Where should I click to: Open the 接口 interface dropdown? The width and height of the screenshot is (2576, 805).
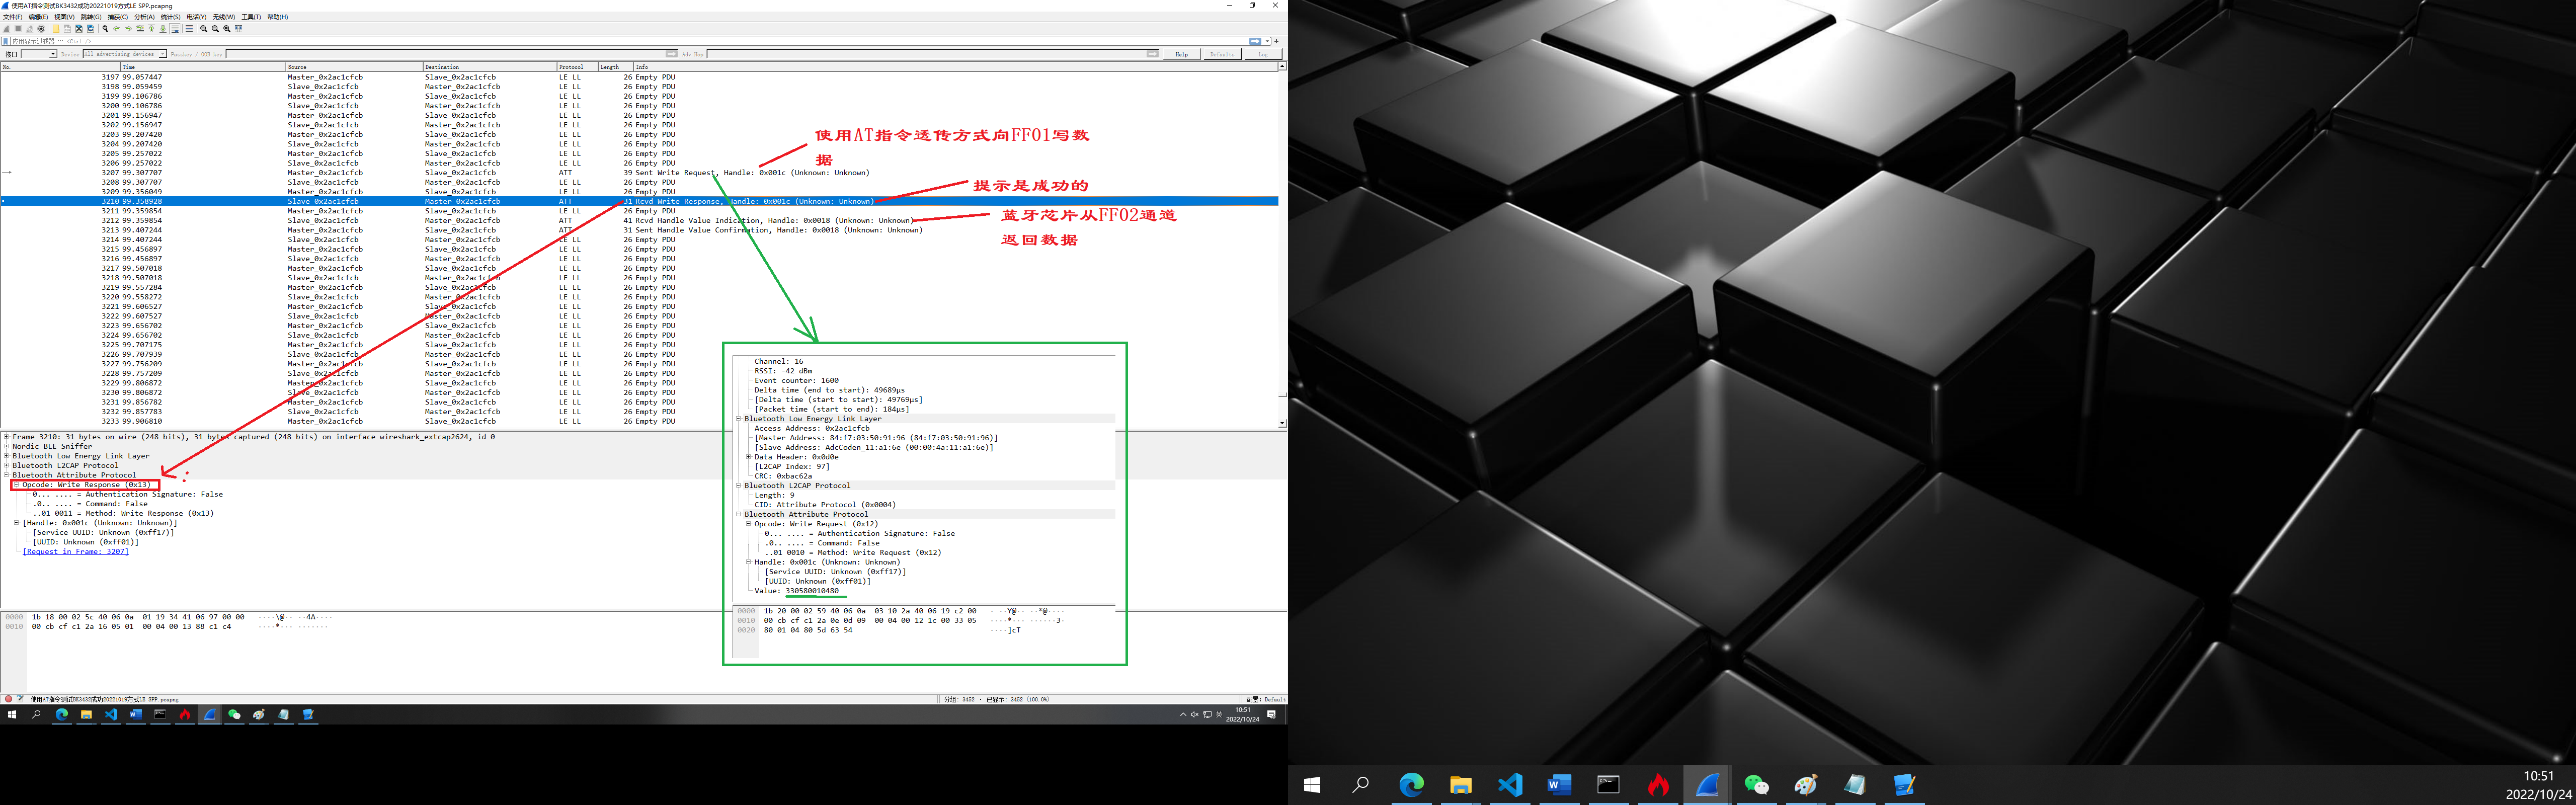pos(39,54)
